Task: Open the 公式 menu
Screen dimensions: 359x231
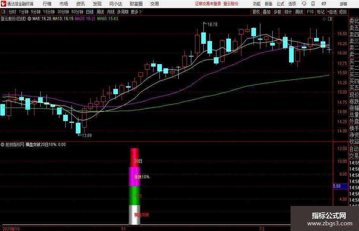Action: (280, 4)
